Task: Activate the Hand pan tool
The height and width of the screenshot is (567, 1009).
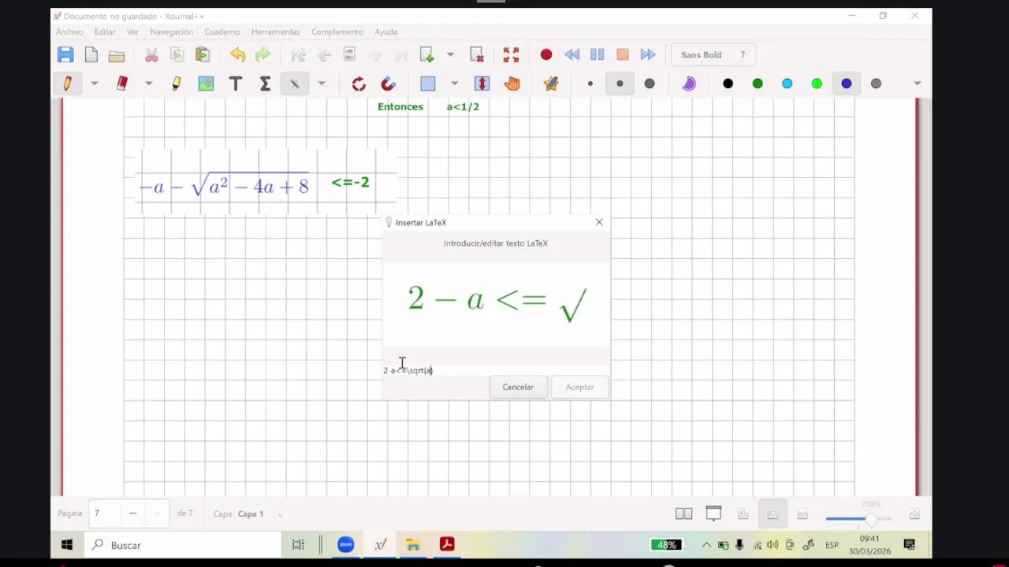Action: (x=512, y=83)
